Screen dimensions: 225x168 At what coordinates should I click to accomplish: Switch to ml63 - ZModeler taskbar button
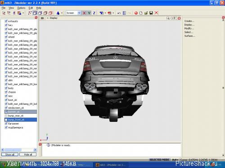(112, 165)
